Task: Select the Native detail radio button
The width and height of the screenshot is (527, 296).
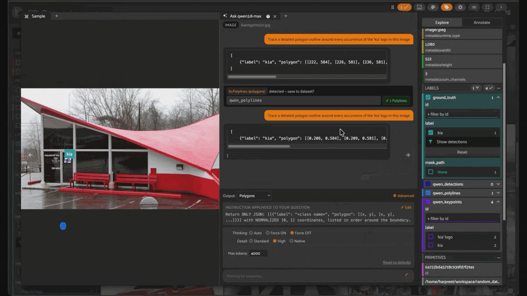Action: point(291,241)
